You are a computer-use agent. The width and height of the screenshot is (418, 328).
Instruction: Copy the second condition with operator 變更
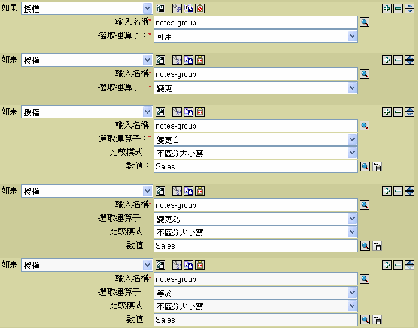pos(189,61)
